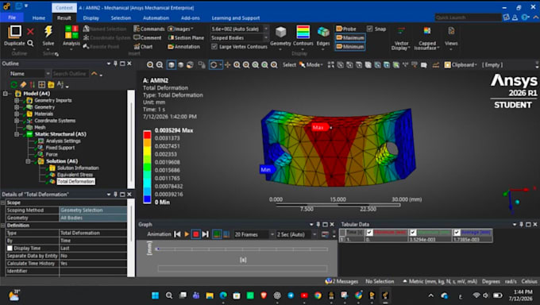This screenshot has width=540, height=305.
Task: Go to previous animation frame
Action: (177, 234)
